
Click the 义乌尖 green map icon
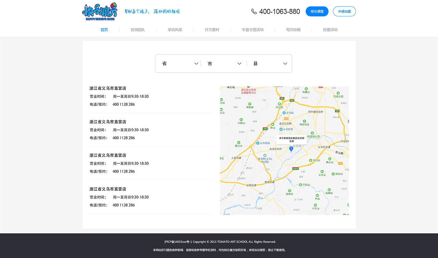(x=322, y=172)
